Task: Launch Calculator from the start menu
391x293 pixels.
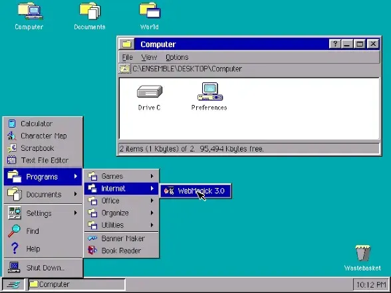Action: (x=43, y=124)
